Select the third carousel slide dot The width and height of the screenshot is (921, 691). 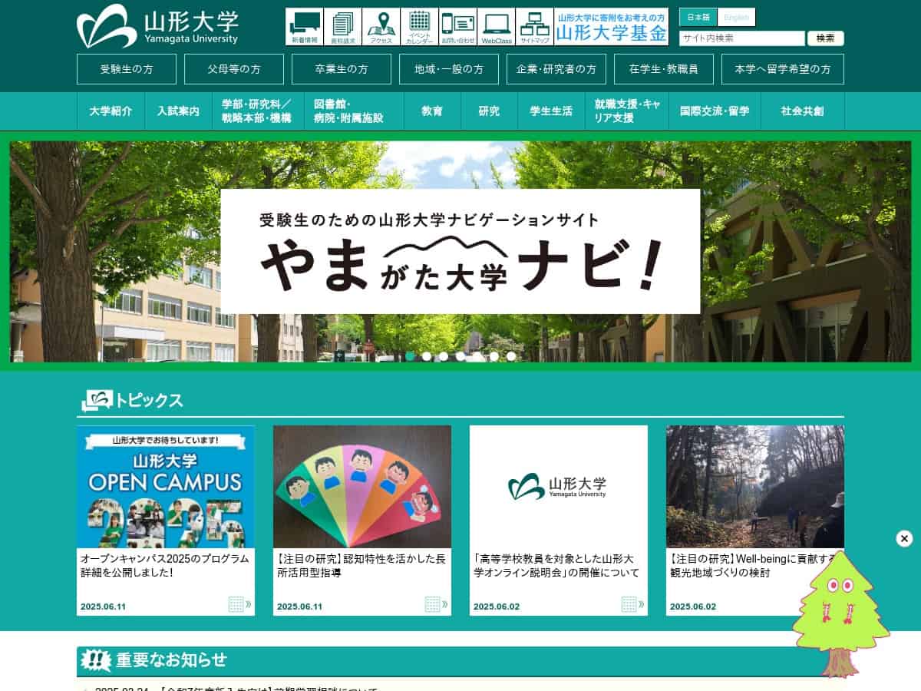pos(444,356)
